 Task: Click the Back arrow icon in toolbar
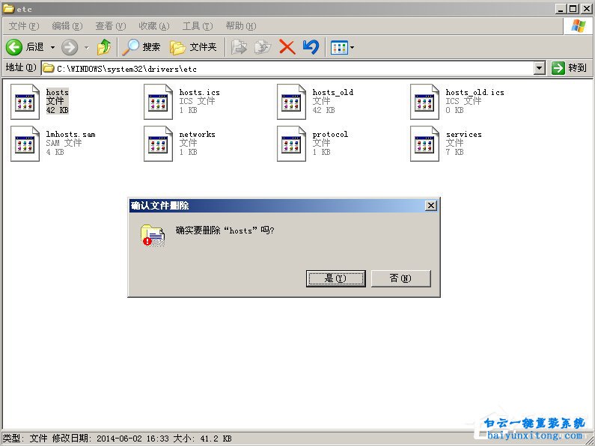point(14,47)
